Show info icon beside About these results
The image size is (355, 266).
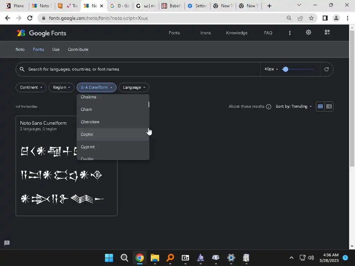click(269, 107)
